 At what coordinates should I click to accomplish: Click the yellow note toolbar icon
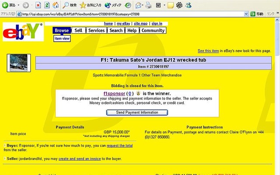tap(171, 5)
